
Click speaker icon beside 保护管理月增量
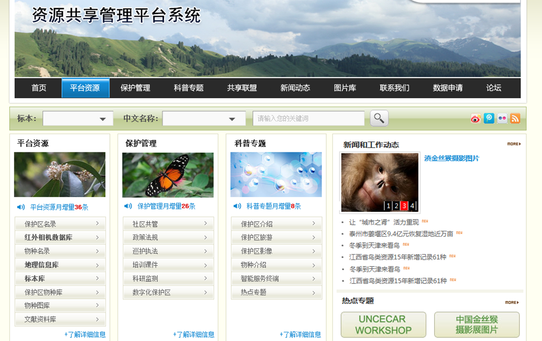(128, 206)
